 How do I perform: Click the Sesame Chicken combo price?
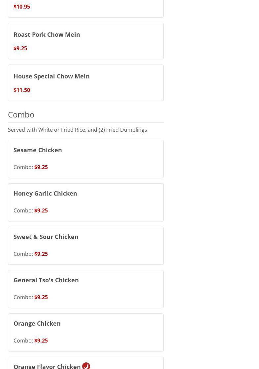coord(41,167)
